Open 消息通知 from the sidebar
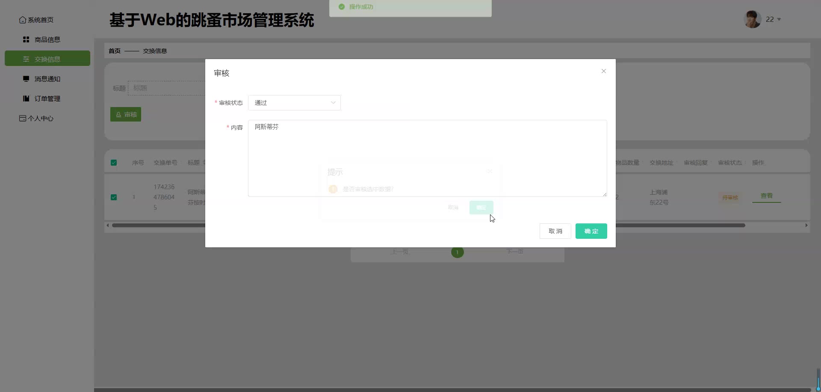The image size is (821, 392). click(x=47, y=79)
